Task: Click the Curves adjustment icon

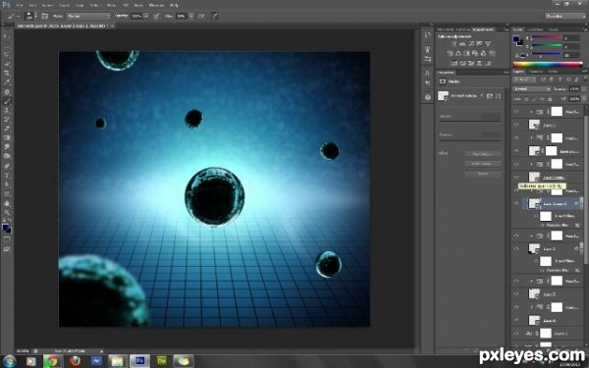Action: coord(471,44)
